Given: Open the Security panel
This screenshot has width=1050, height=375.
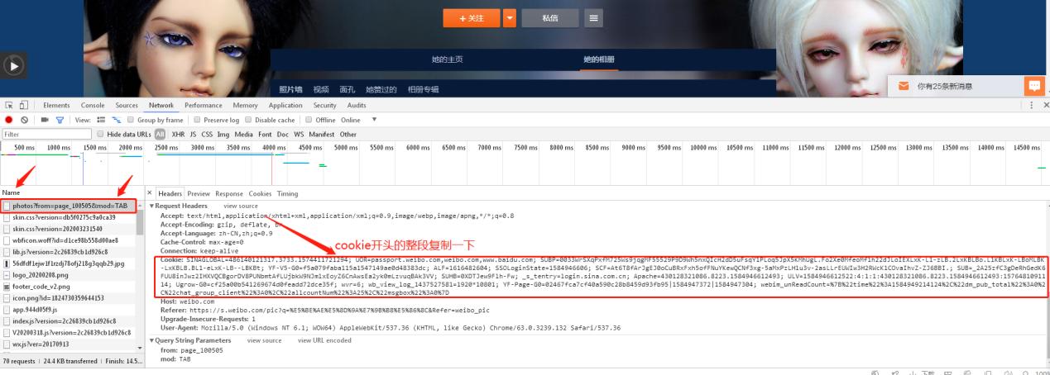Looking at the screenshot, I should pyautogui.click(x=324, y=105).
